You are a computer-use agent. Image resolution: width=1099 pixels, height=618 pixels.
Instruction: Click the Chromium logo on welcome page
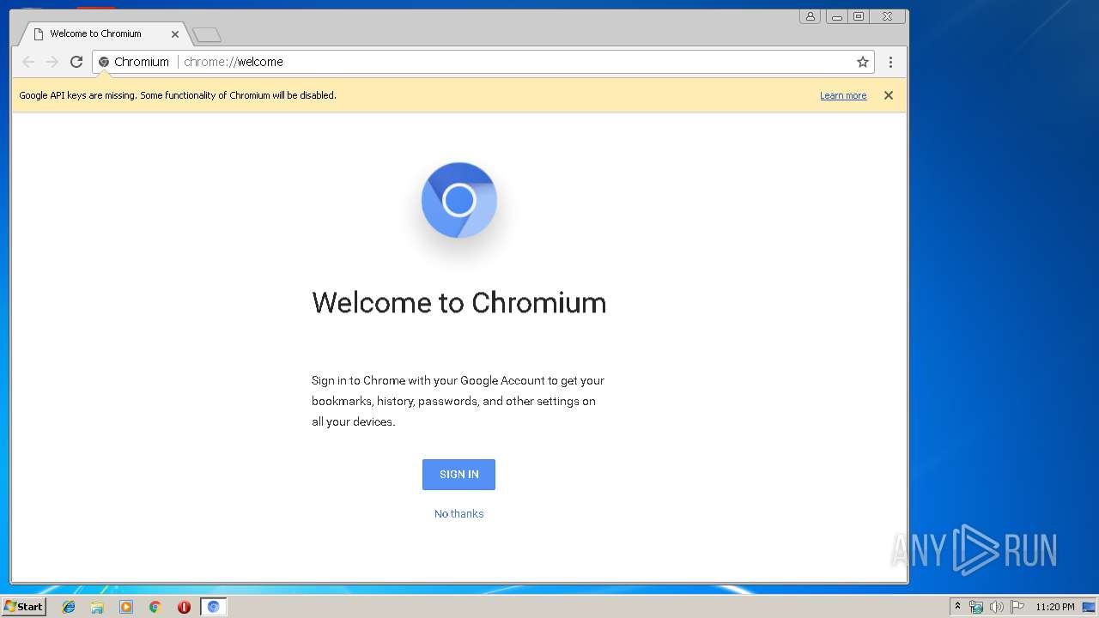[459, 200]
